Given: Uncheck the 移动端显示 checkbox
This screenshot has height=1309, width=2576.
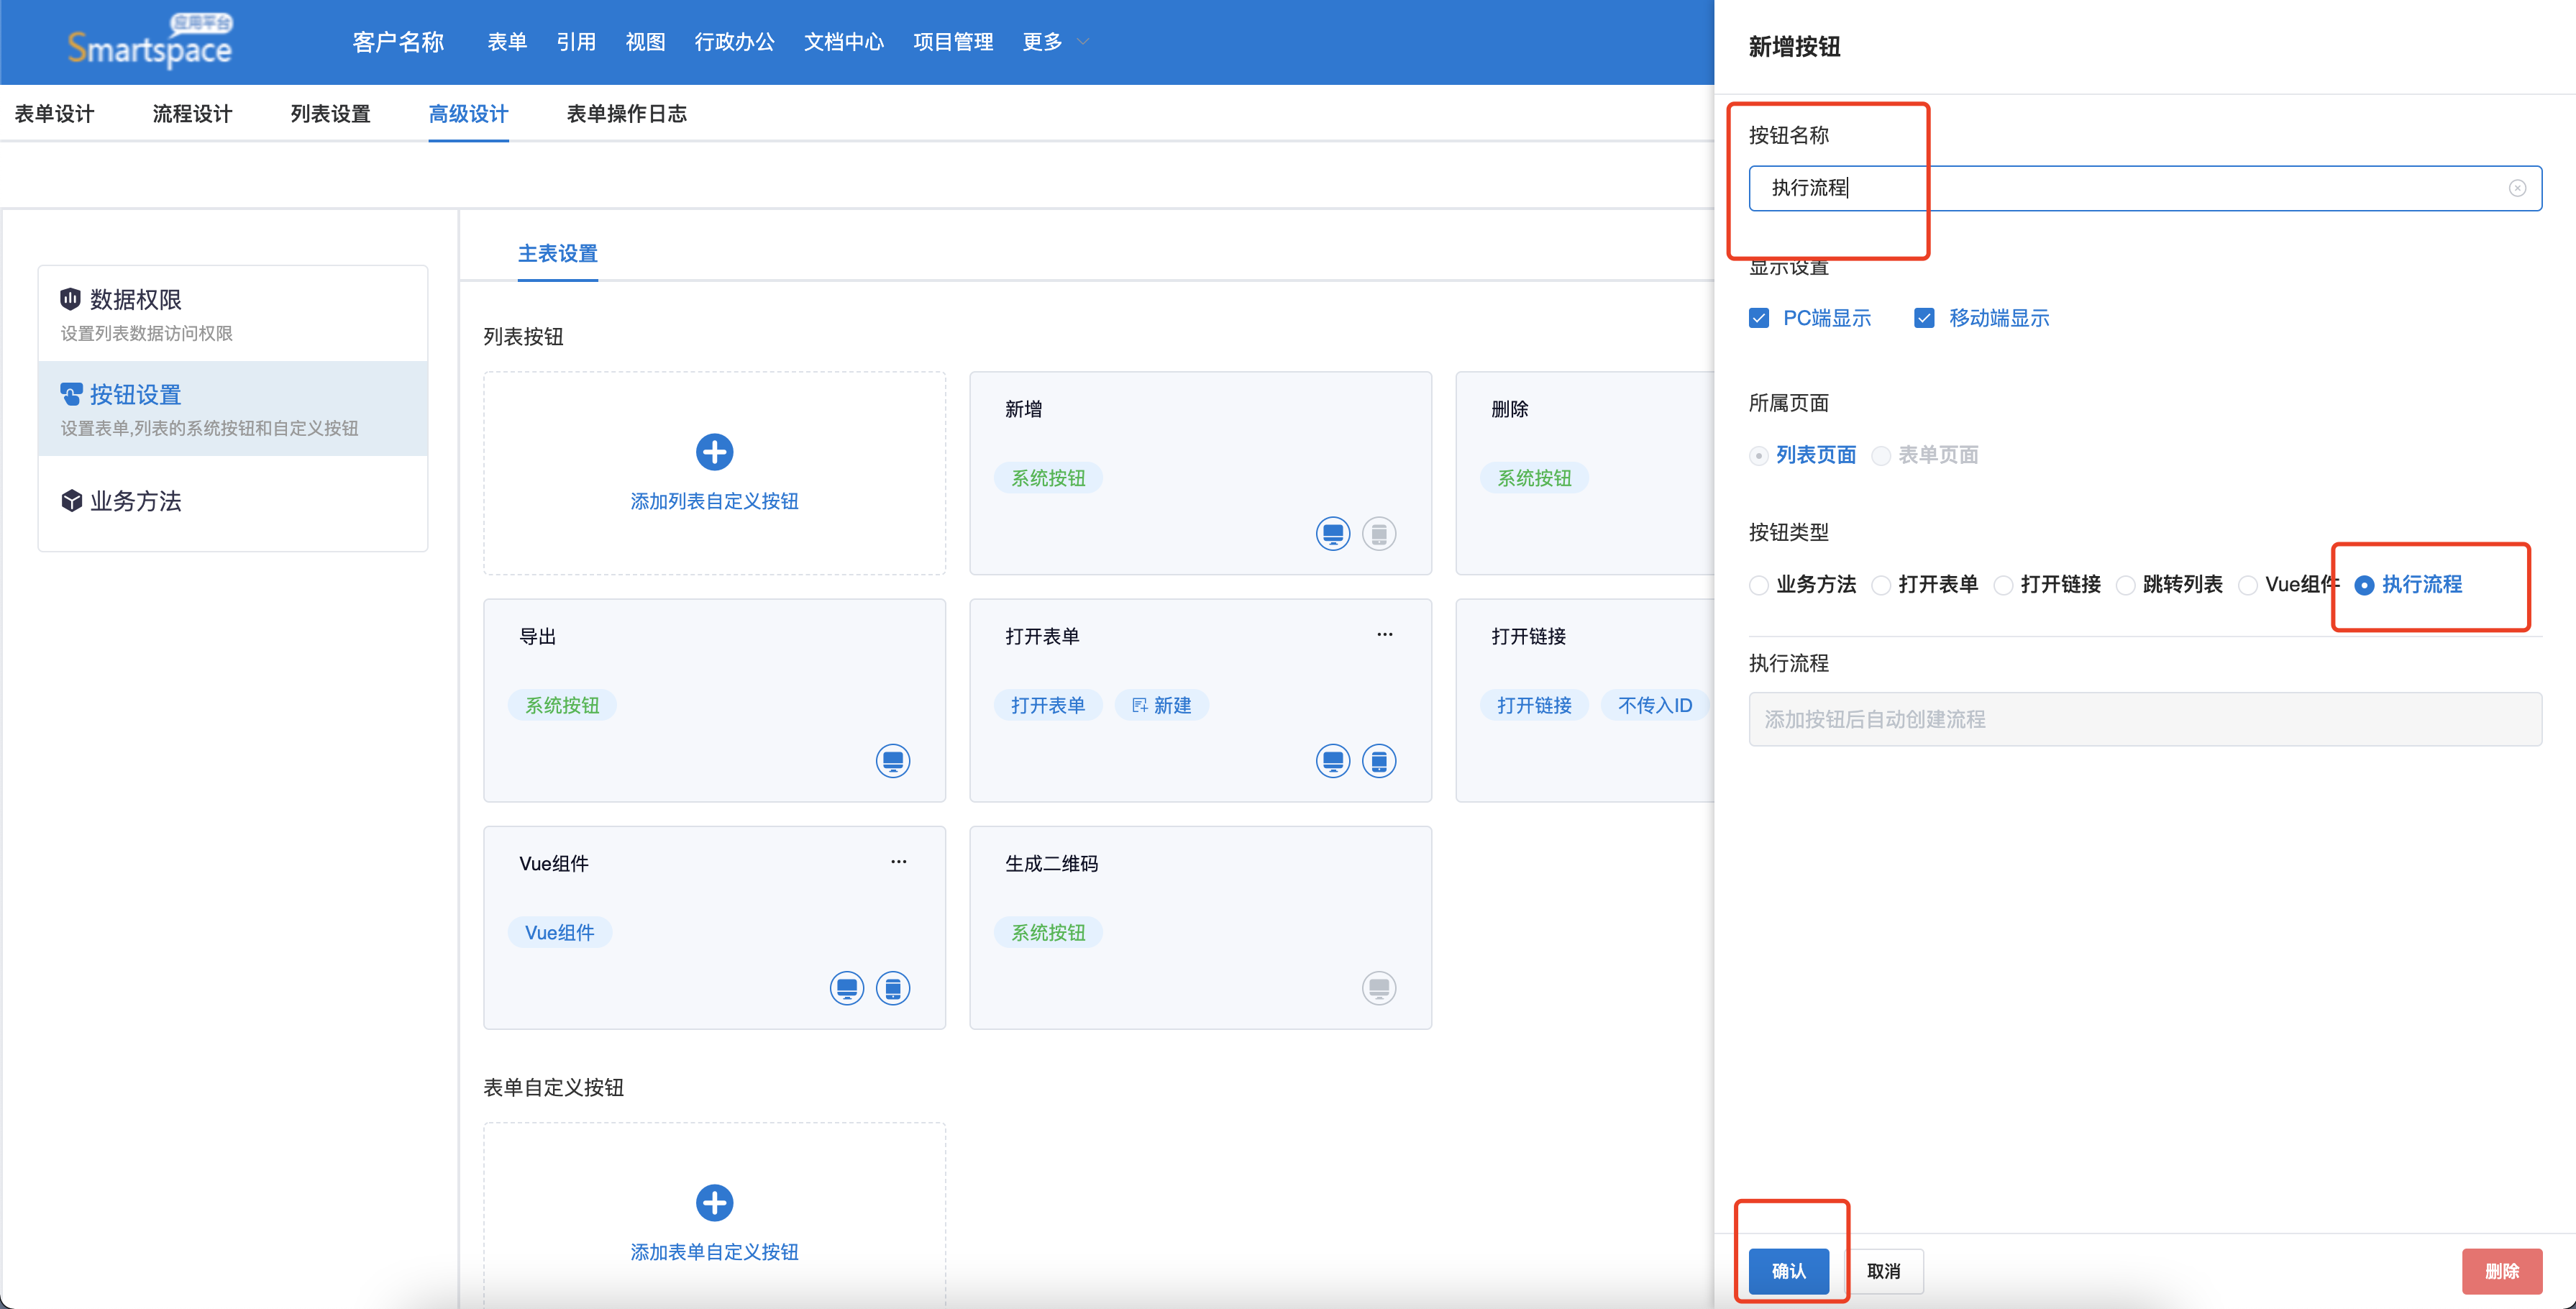Looking at the screenshot, I should click(x=1924, y=318).
